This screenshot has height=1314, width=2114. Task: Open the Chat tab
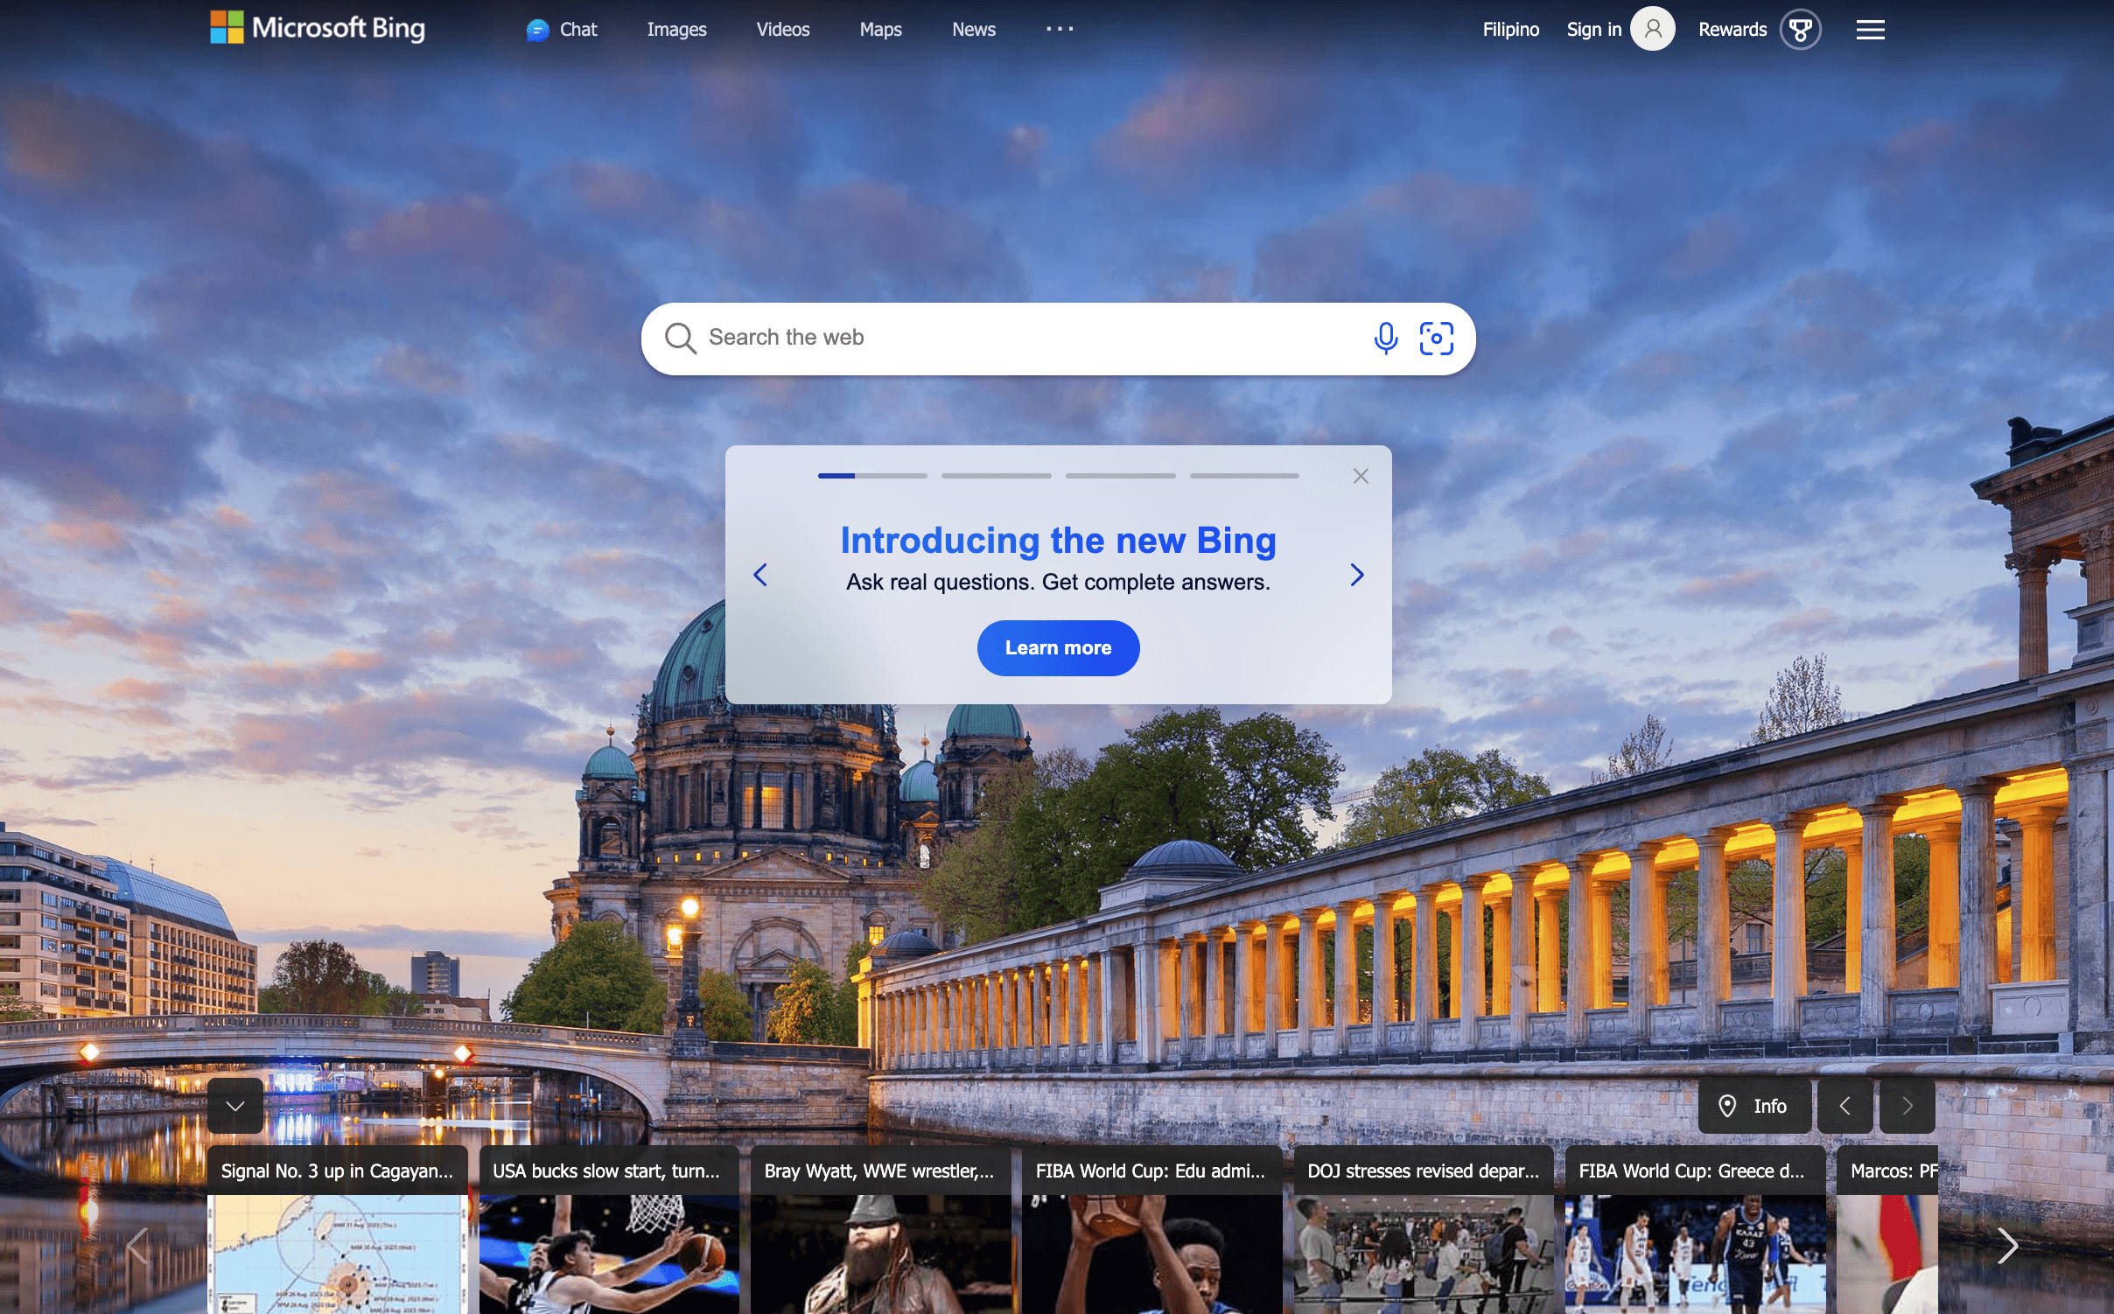562,30
